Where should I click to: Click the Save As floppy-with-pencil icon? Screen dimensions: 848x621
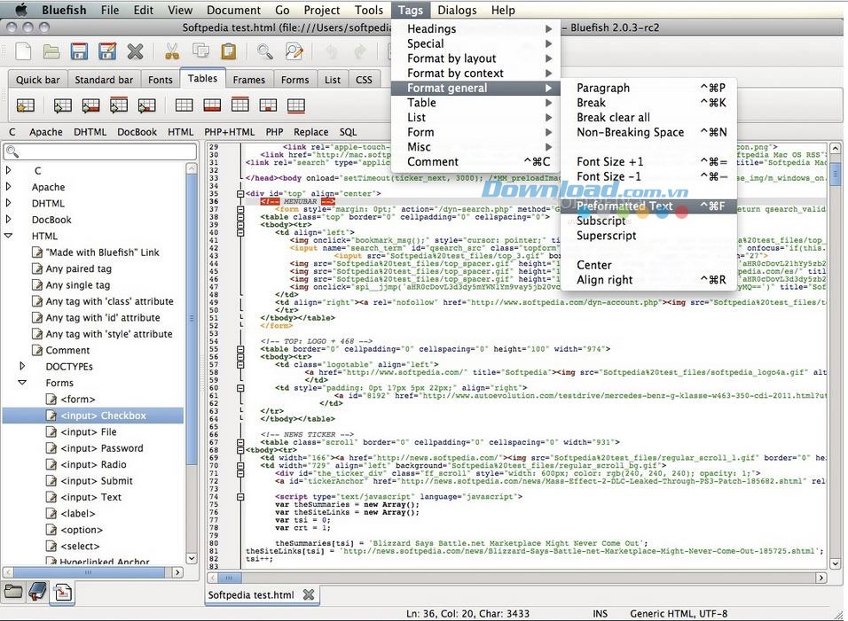(107, 51)
